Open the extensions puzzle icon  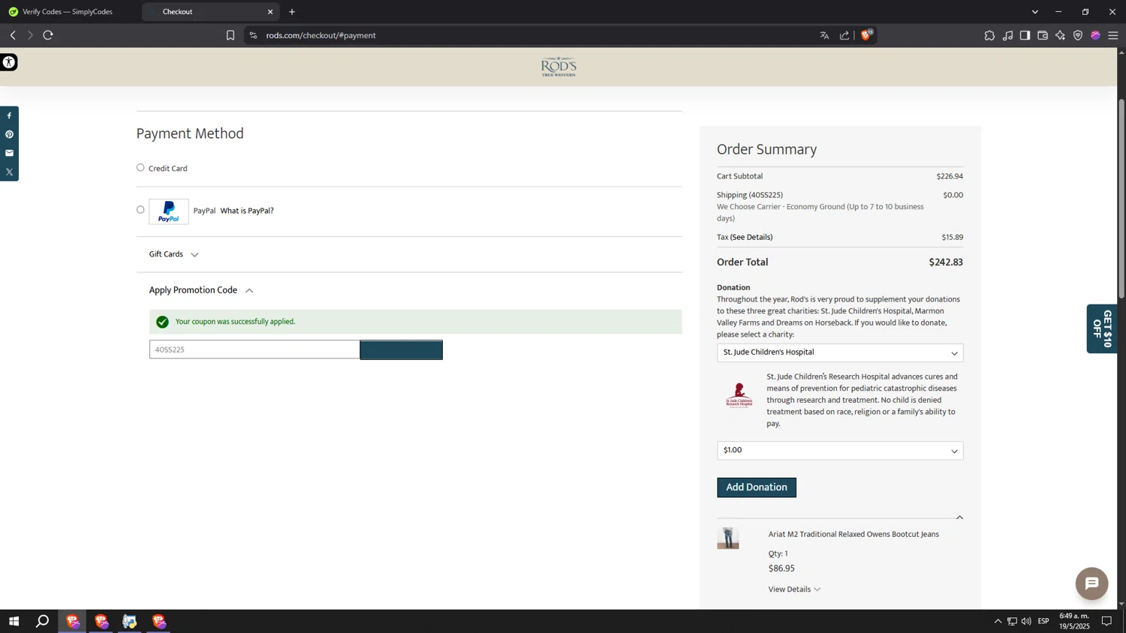(989, 35)
